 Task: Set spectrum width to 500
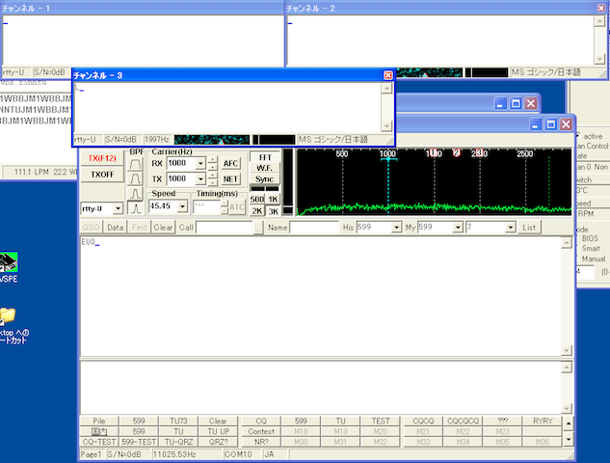[256, 200]
